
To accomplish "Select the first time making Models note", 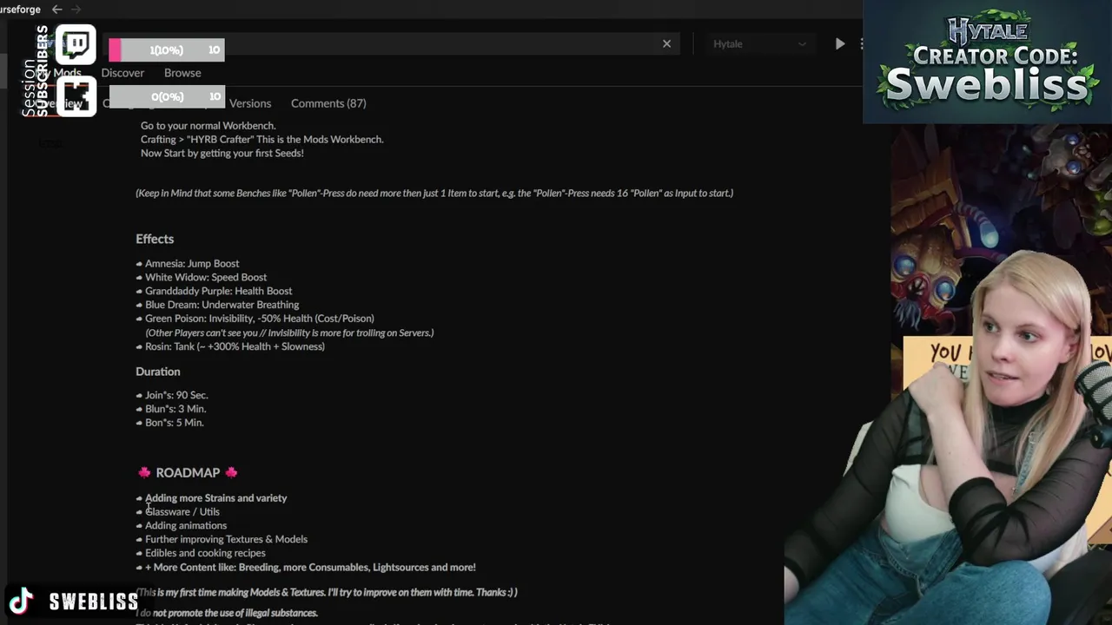I will (327, 592).
